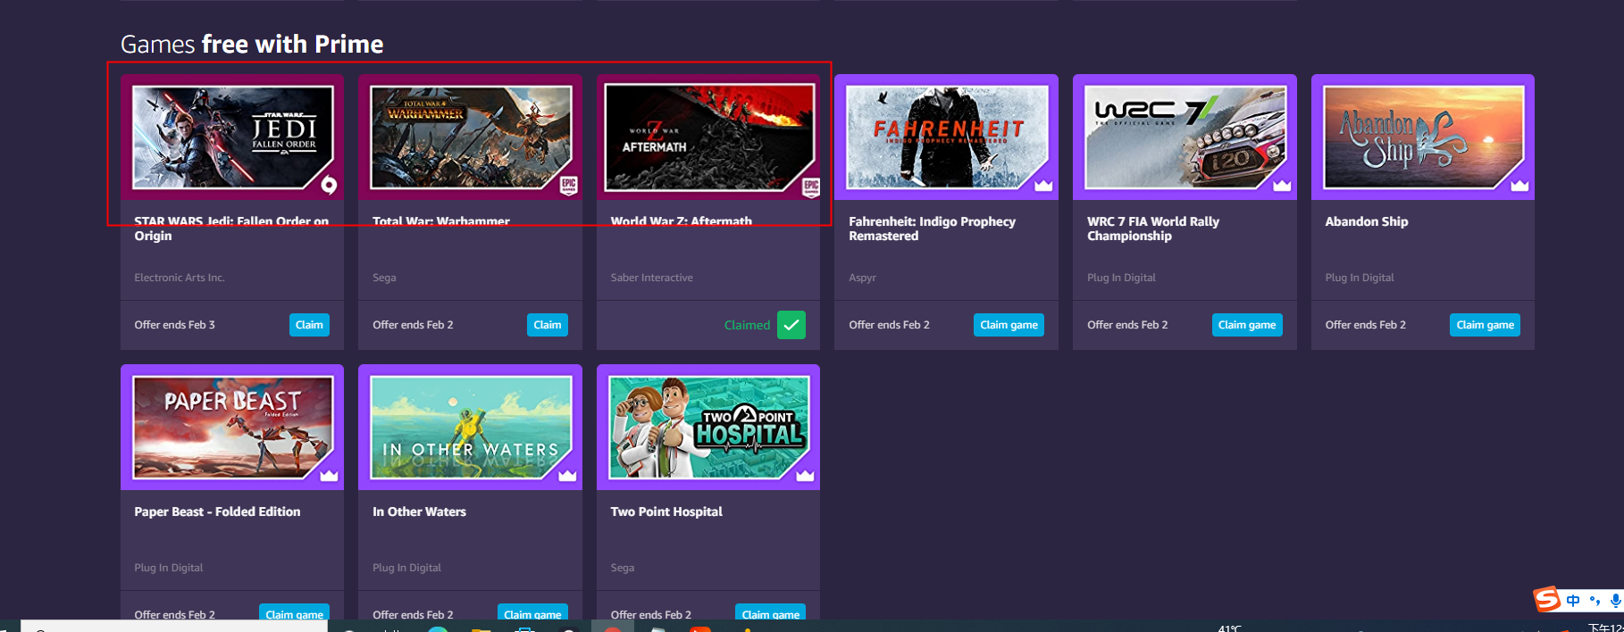
Task: Click "Plug In Digital" under Paper Beast
Action: 169,568
